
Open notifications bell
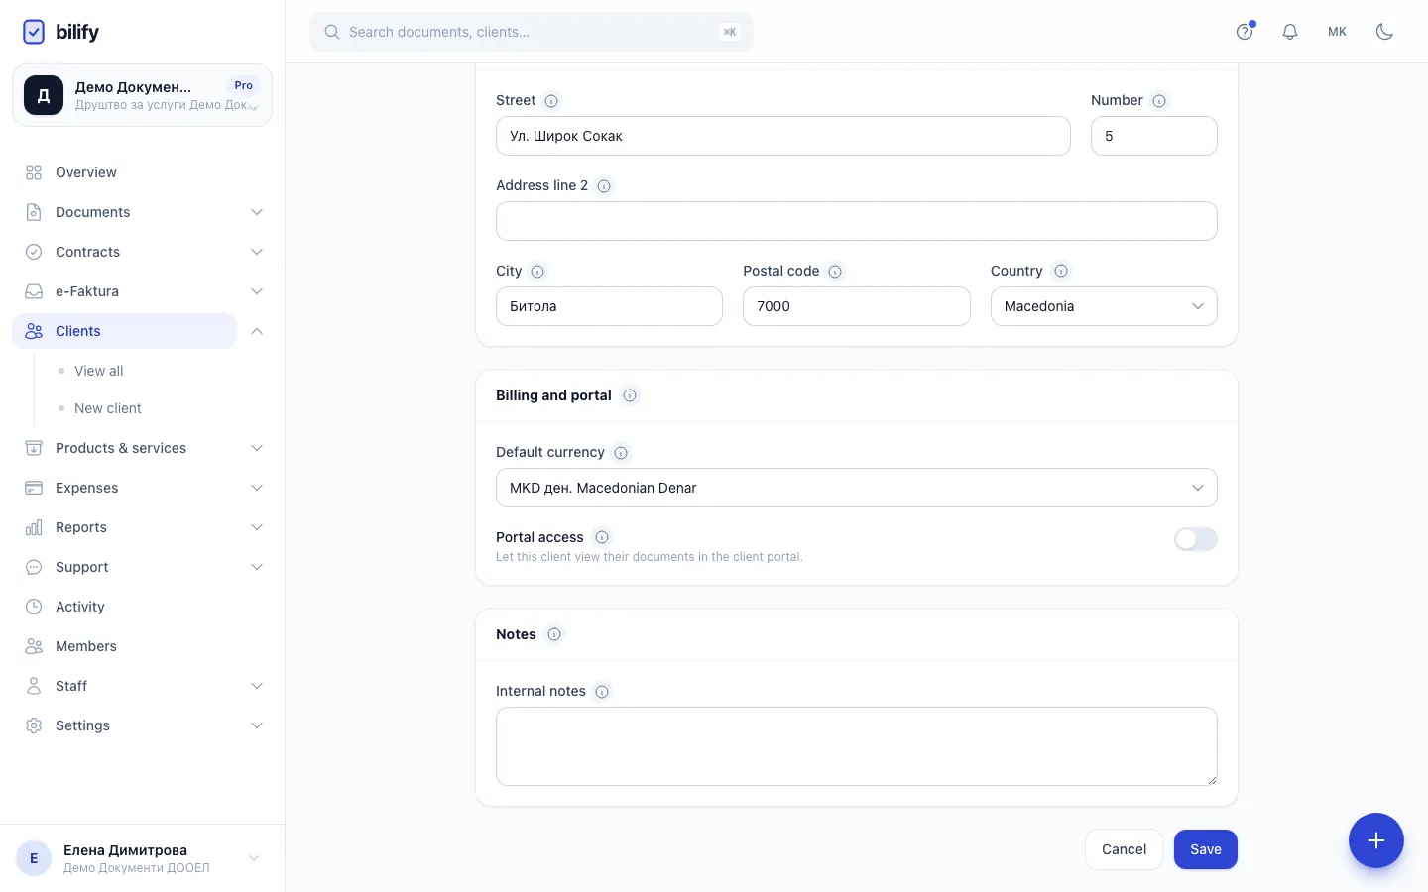(1290, 32)
